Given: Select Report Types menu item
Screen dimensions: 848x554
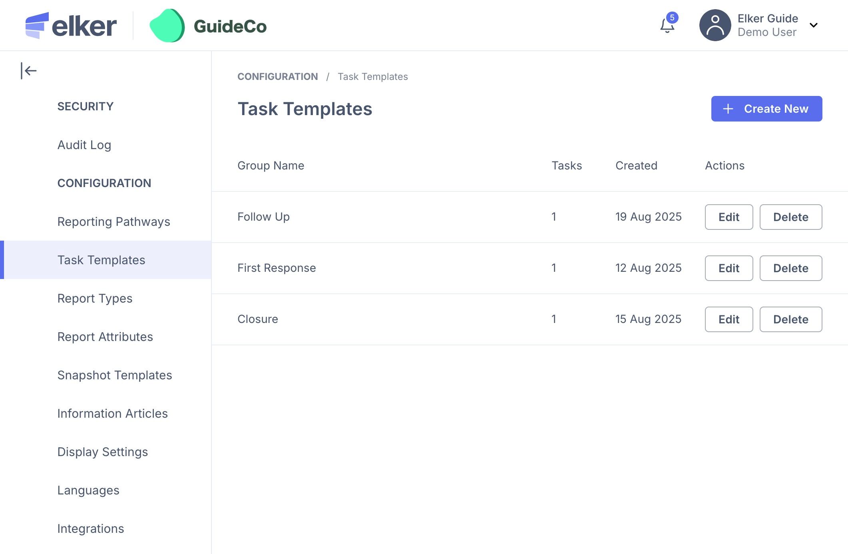Looking at the screenshot, I should 95,298.
